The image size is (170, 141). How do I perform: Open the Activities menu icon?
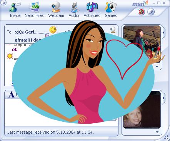(92, 10)
